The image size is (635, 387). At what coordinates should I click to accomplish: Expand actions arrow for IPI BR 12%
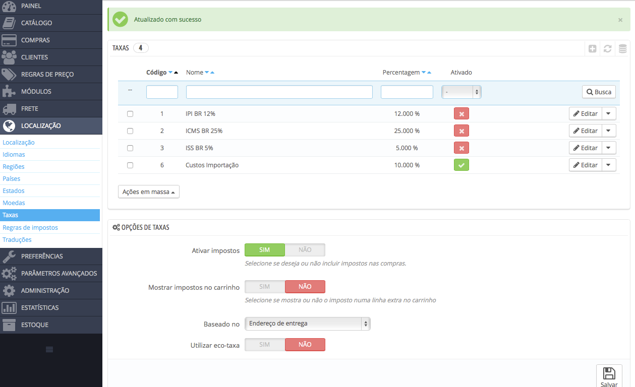pos(609,114)
